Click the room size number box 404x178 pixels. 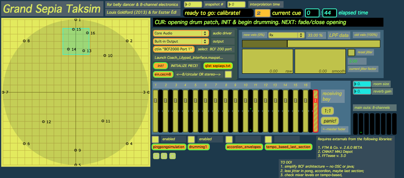[362, 84]
